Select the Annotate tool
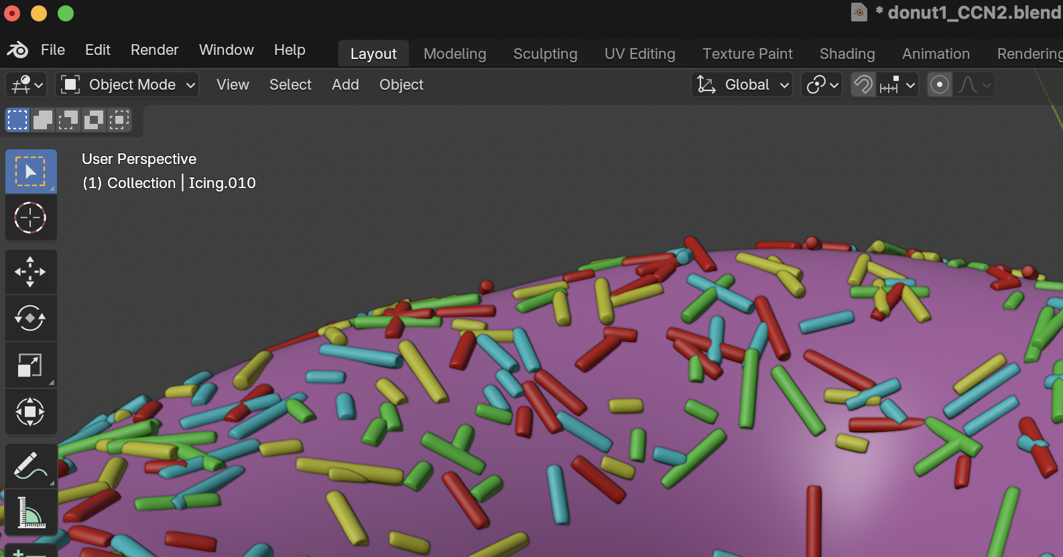1063x557 pixels. (x=31, y=465)
